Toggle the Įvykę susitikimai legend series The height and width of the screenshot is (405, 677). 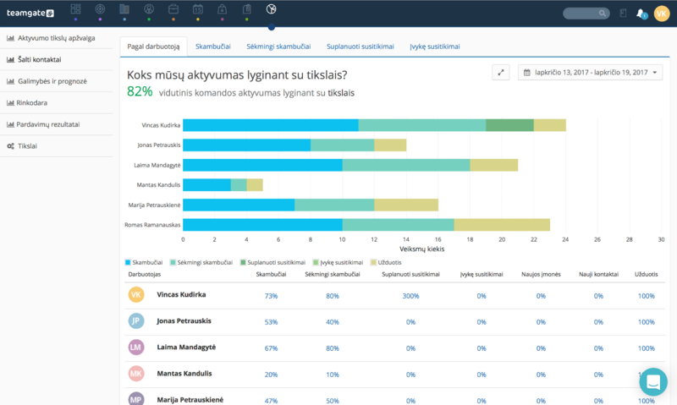338,262
